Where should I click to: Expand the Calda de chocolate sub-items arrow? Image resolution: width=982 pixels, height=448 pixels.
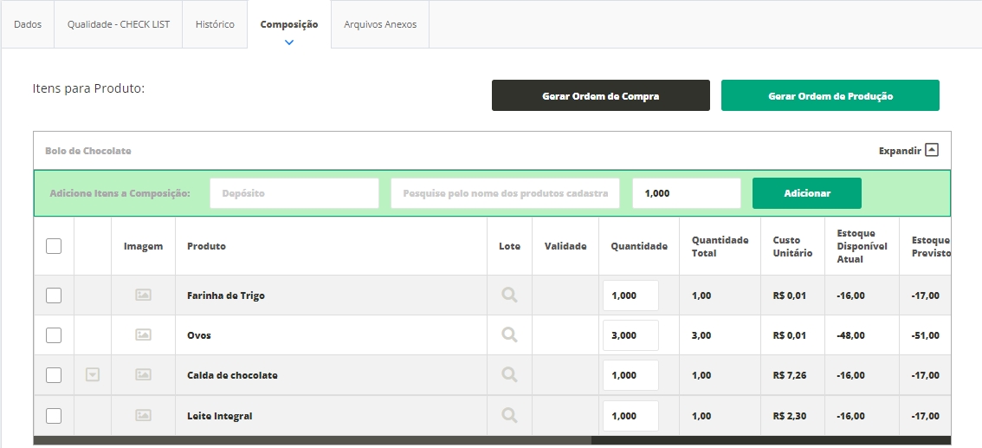tap(93, 375)
